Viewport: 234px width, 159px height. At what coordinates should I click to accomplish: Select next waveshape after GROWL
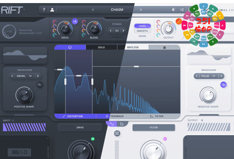[x=38, y=76]
